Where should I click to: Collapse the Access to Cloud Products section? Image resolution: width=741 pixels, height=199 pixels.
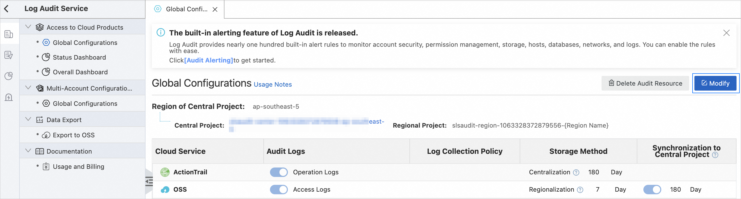pos(28,27)
